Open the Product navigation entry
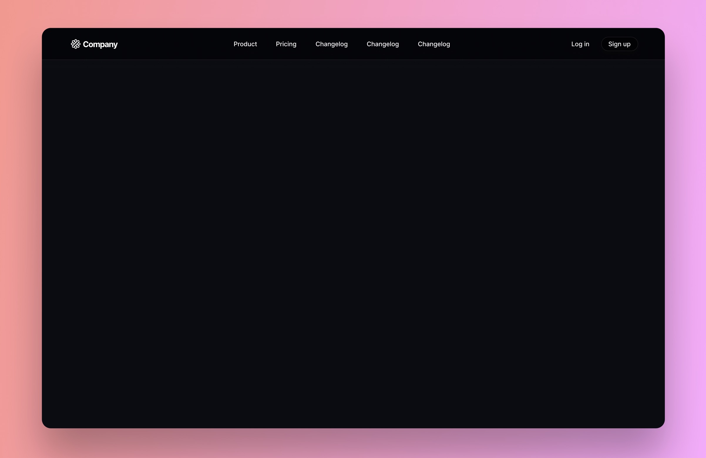 pos(245,44)
